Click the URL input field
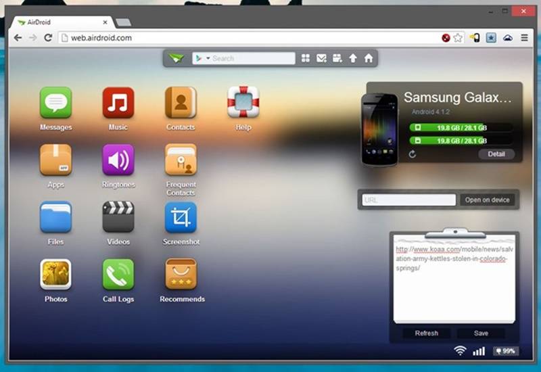The image size is (541, 372). [409, 200]
